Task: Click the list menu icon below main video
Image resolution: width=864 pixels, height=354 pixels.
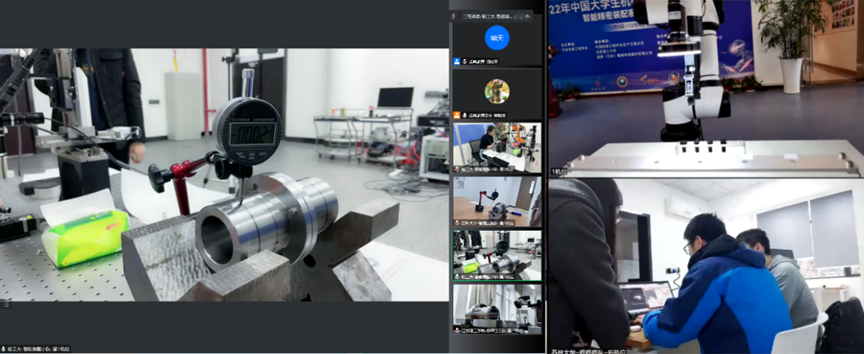Action: (x=5, y=304)
